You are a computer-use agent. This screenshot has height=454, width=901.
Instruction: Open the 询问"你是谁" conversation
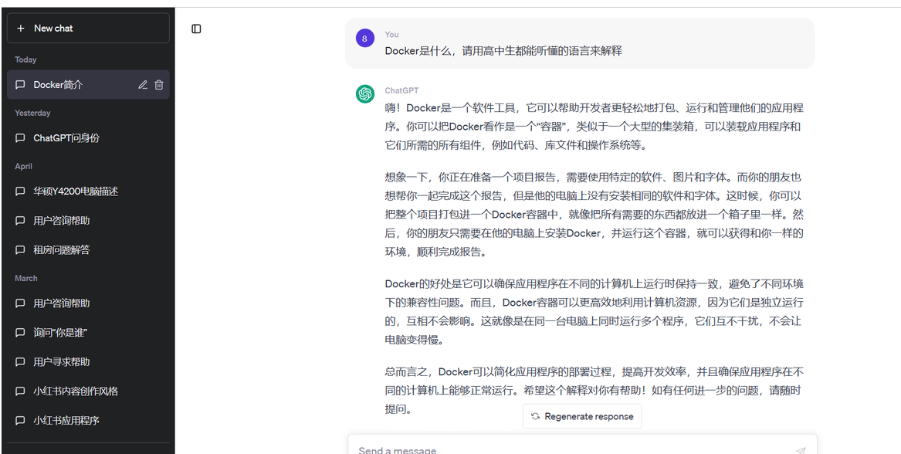88,333
